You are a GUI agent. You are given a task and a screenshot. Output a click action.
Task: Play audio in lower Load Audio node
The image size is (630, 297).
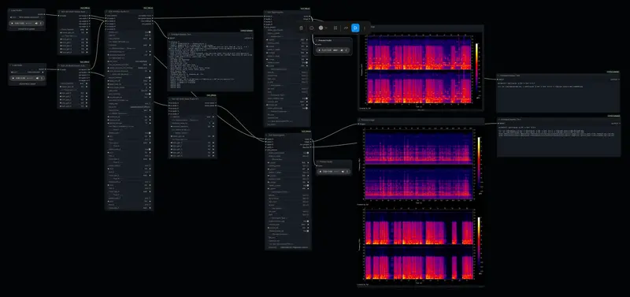pos(13,78)
